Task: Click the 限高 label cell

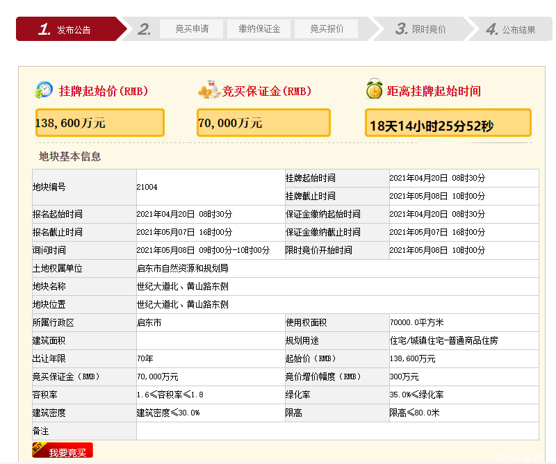Action: [x=337, y=413]
